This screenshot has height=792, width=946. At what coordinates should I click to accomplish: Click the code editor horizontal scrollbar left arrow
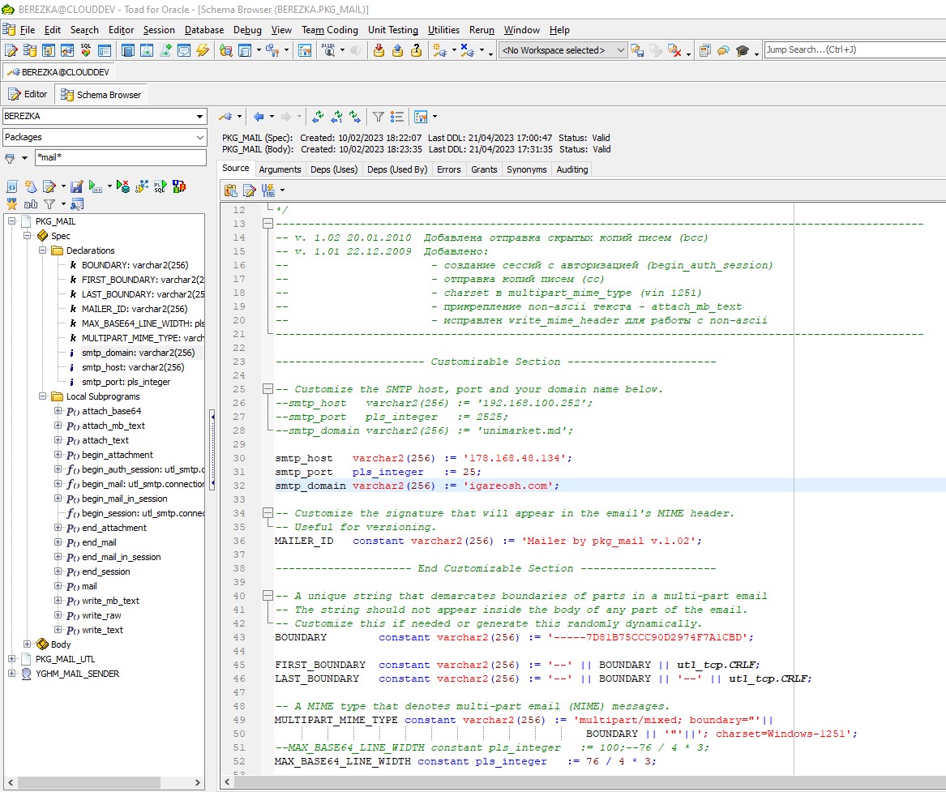click(x=228, y=782)
